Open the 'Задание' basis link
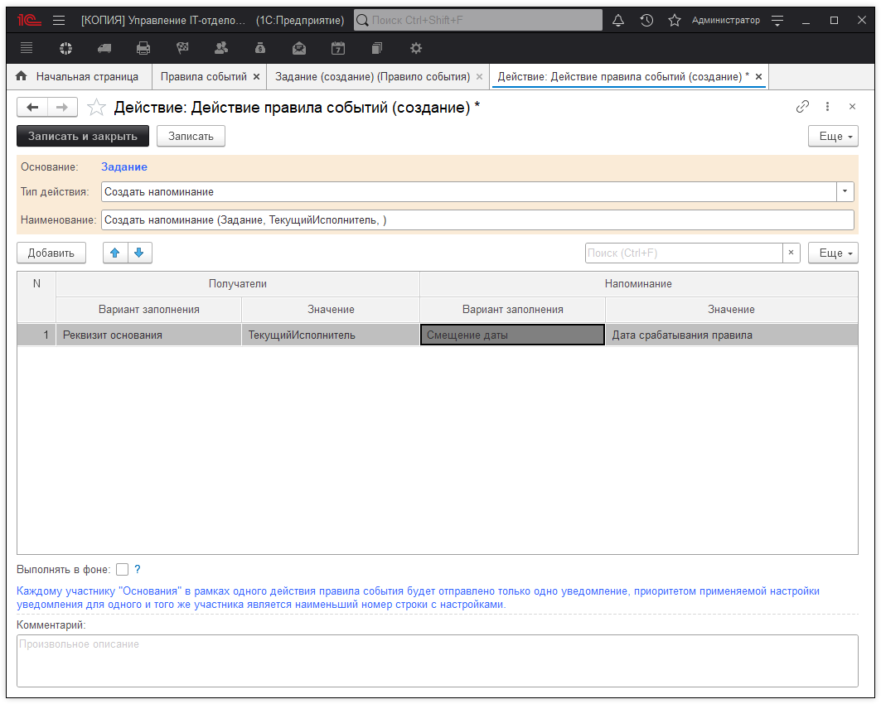 click(x=124, y=166)
